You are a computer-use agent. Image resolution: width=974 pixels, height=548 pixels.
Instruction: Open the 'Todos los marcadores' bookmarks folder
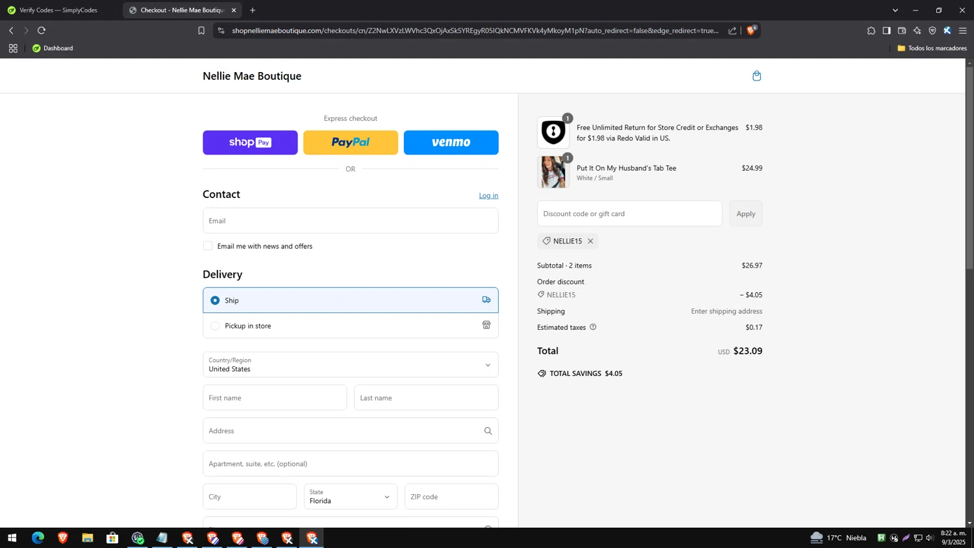click(932, 48)
